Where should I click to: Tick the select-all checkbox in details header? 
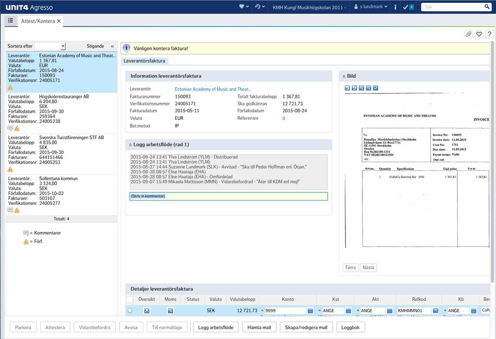coord(130,299)
